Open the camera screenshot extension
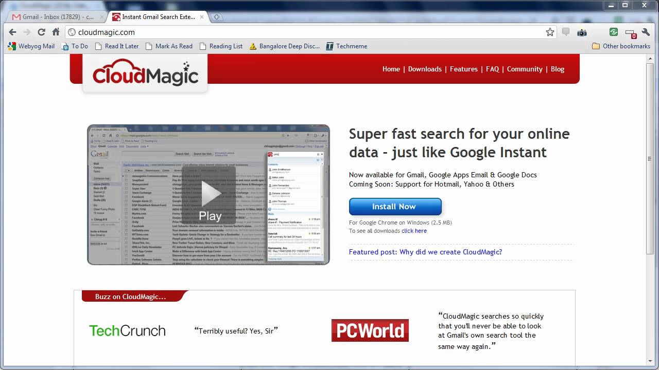The width and height of the screenshot is (659, 370). tap(582, 32)
